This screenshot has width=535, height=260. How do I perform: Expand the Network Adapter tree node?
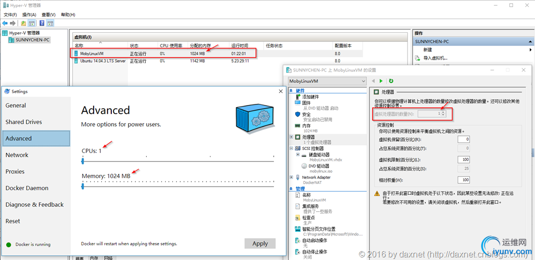[x=291, y=177]
